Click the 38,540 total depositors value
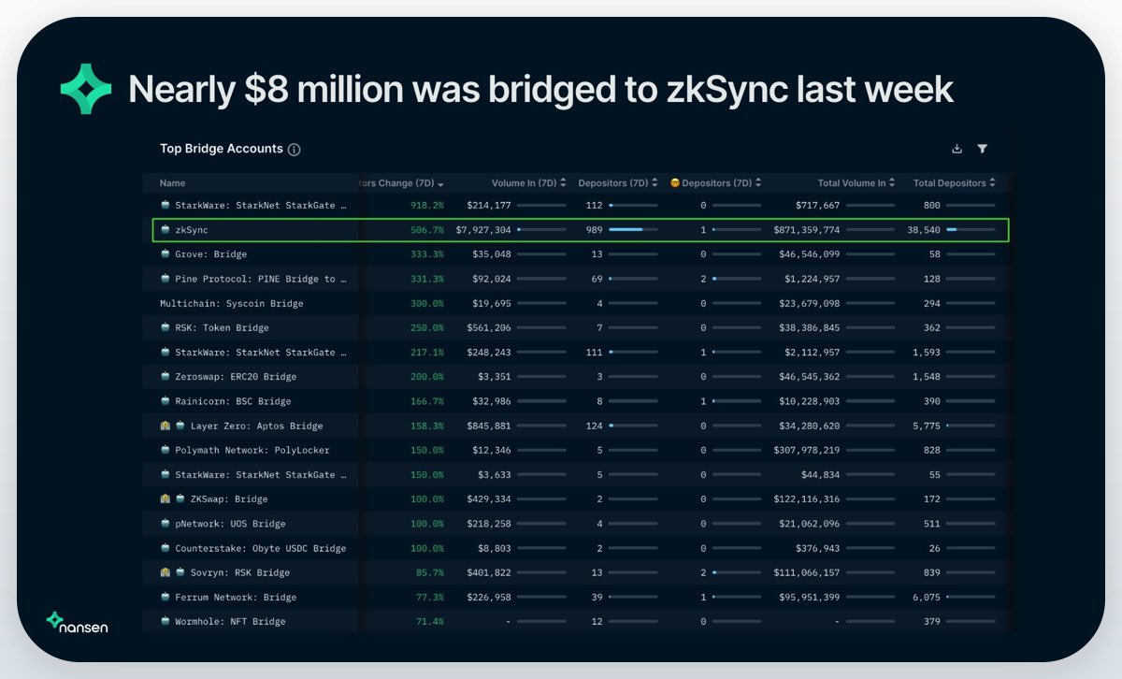 pyautogui.click(x=924, y=229)
